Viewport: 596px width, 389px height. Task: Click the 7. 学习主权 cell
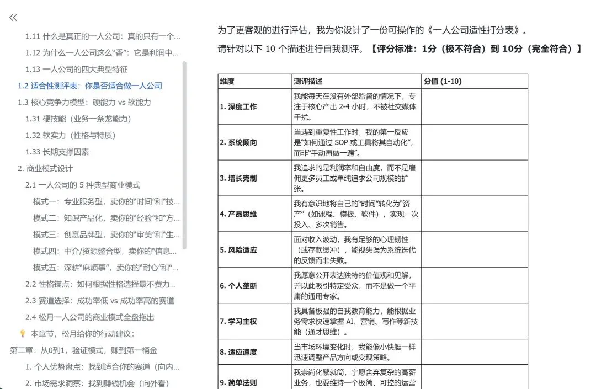(254, 321)
